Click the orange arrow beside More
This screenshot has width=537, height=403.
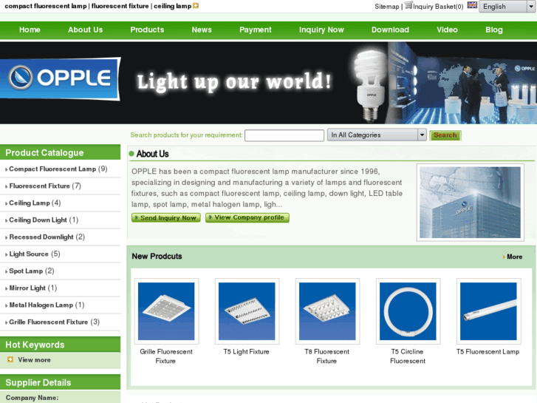coord(504,257)
